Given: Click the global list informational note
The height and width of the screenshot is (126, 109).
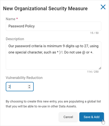Looking at the screenshot, I should (x=53, y=104).
